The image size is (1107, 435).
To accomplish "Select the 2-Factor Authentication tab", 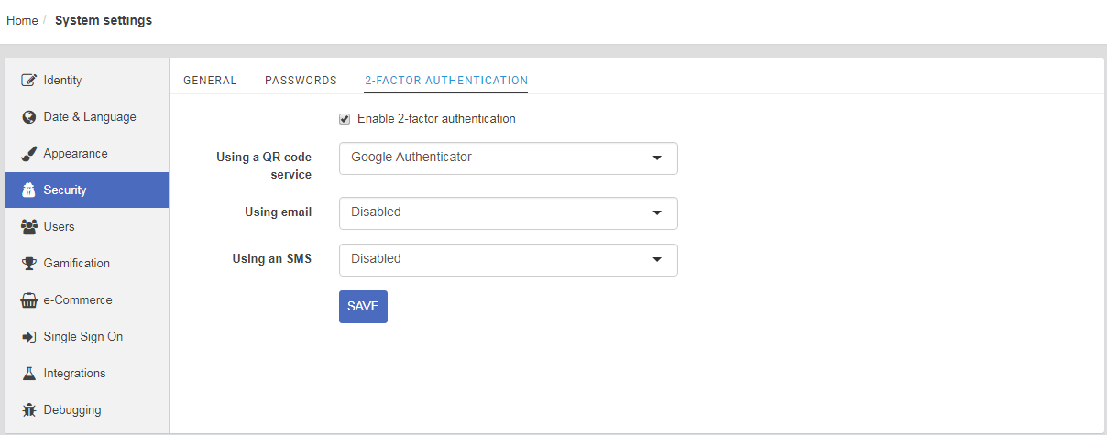I will tap(446, 81).
